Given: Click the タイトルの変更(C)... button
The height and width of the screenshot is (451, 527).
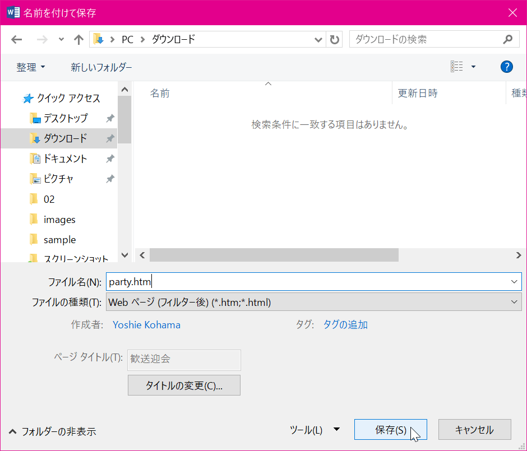Looking at the screenshot, I should coord(184,385).
